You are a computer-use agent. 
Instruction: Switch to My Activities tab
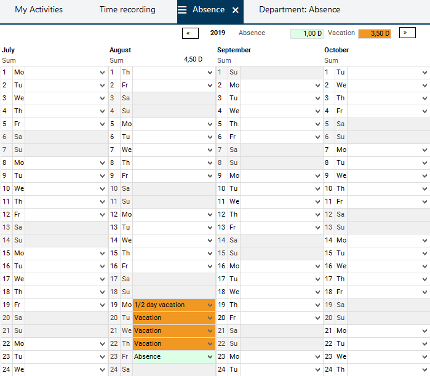(x=39, y=10)
